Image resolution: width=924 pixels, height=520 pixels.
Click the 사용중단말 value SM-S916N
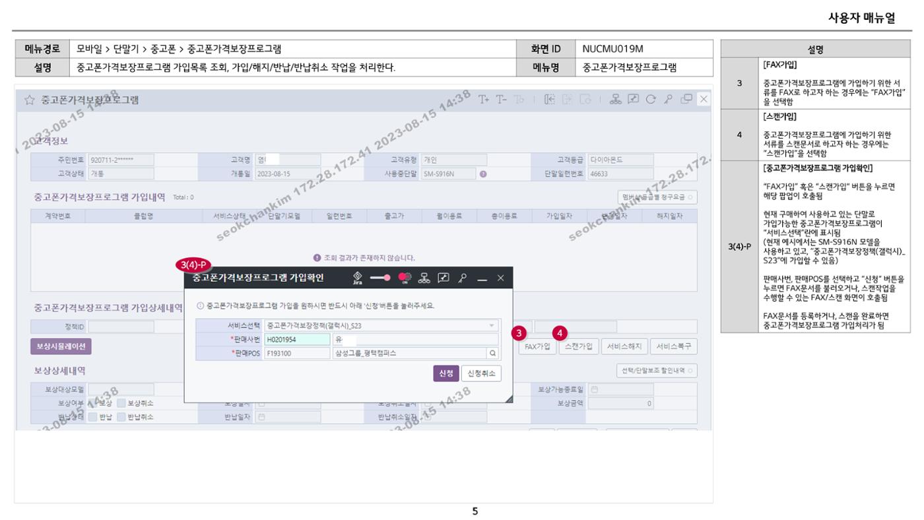pos(447,174)
